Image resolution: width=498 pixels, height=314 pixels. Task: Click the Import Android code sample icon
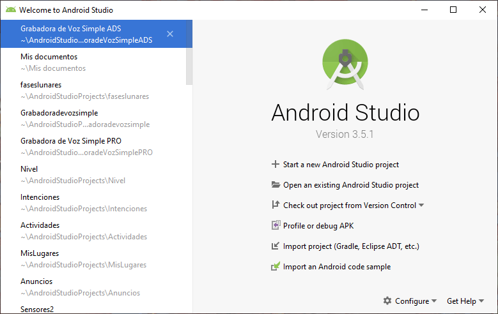276,267
